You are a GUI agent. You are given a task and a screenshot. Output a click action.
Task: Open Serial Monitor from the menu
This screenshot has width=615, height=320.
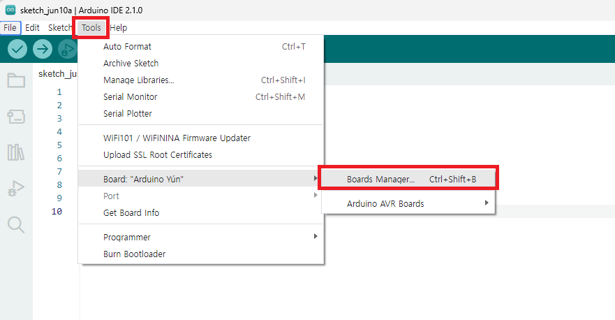[x=201, y=96]
